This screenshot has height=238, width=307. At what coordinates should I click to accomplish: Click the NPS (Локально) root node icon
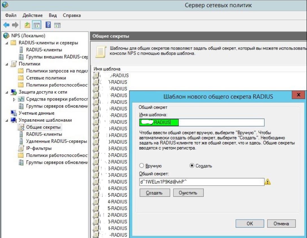point(5,36)
